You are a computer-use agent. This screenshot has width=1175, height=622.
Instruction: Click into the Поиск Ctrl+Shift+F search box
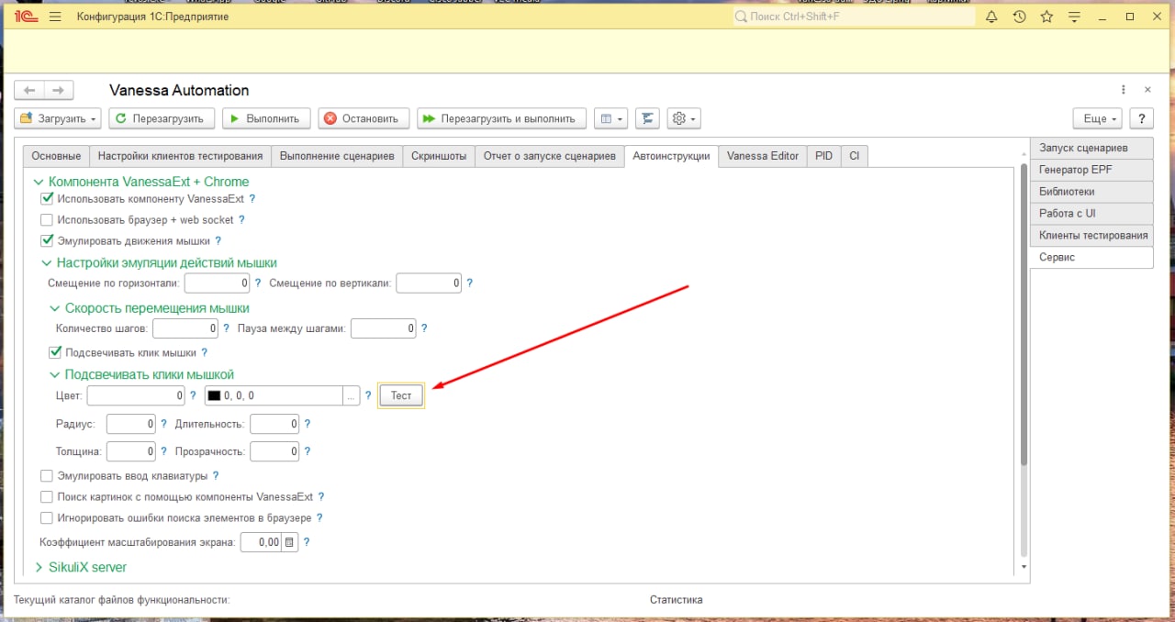pyautogui.click(x=854, y=17)
